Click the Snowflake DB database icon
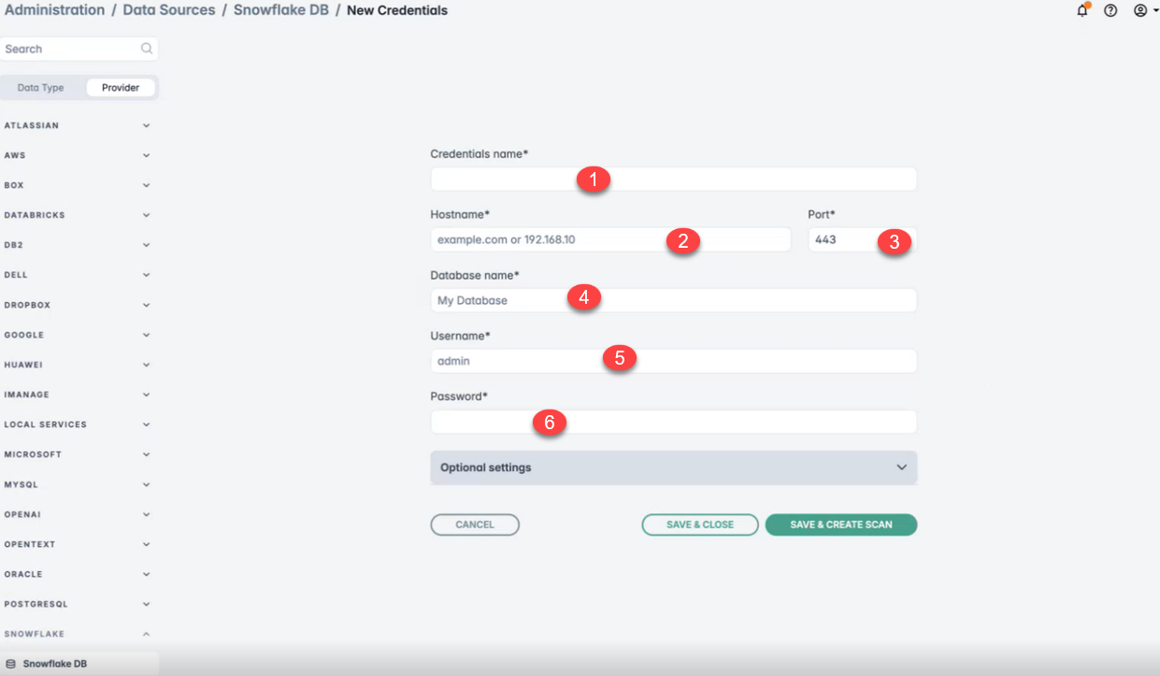 coord(11,664)
